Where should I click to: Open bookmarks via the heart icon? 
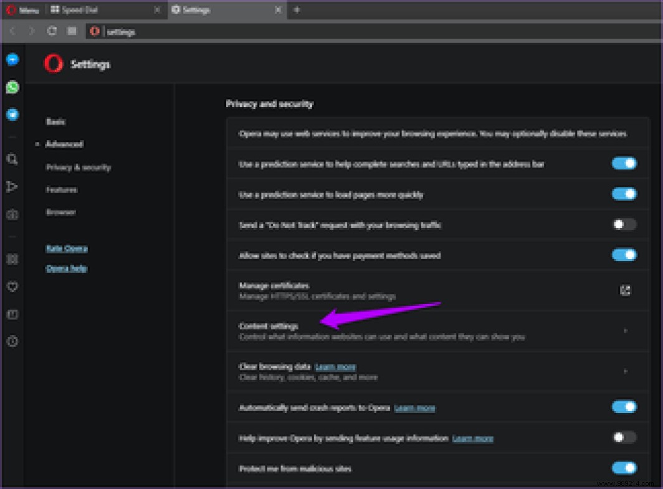click(12, 287)
